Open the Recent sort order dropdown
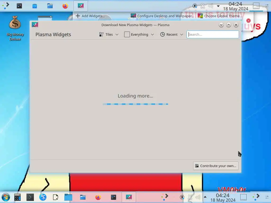Viewport: 271px width, 203px height. tap(171, 35)
